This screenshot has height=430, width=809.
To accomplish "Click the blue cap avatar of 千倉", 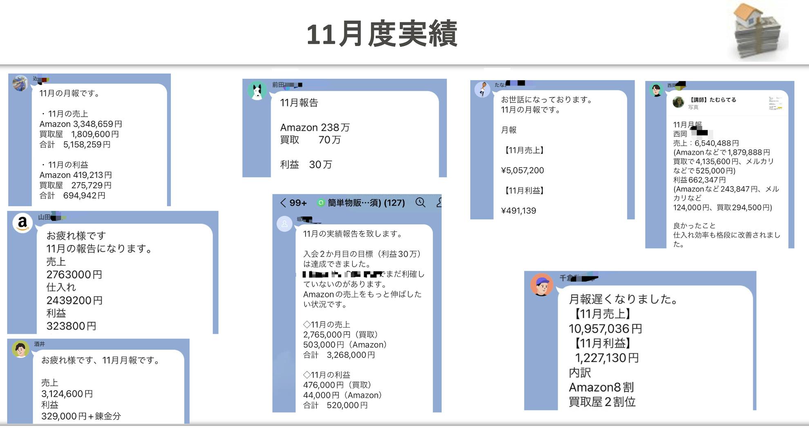I will 541,284.
